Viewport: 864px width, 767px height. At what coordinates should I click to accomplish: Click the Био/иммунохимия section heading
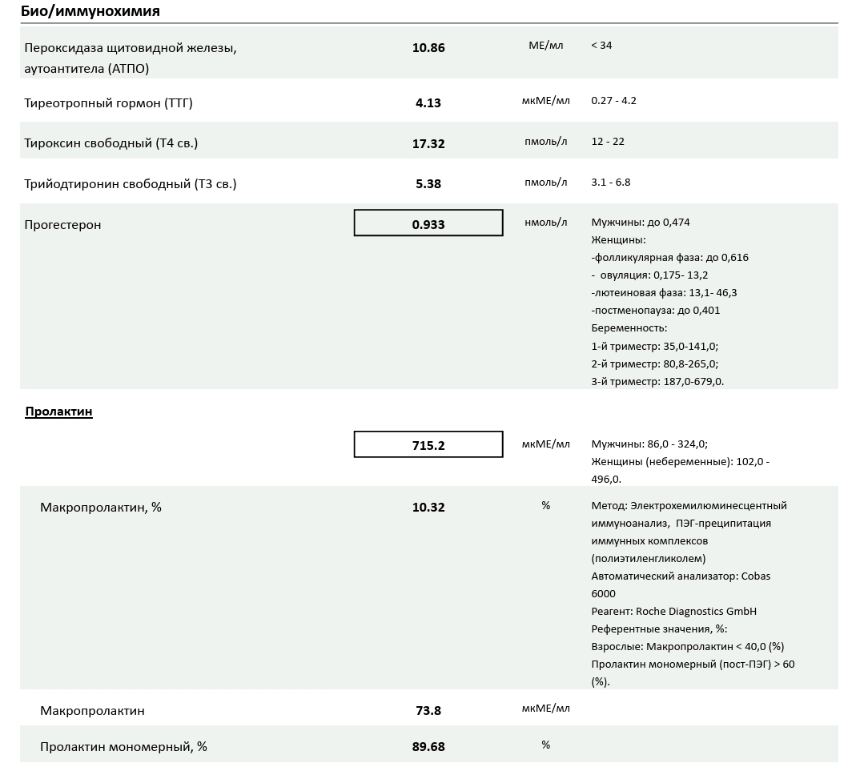(90, 11)
